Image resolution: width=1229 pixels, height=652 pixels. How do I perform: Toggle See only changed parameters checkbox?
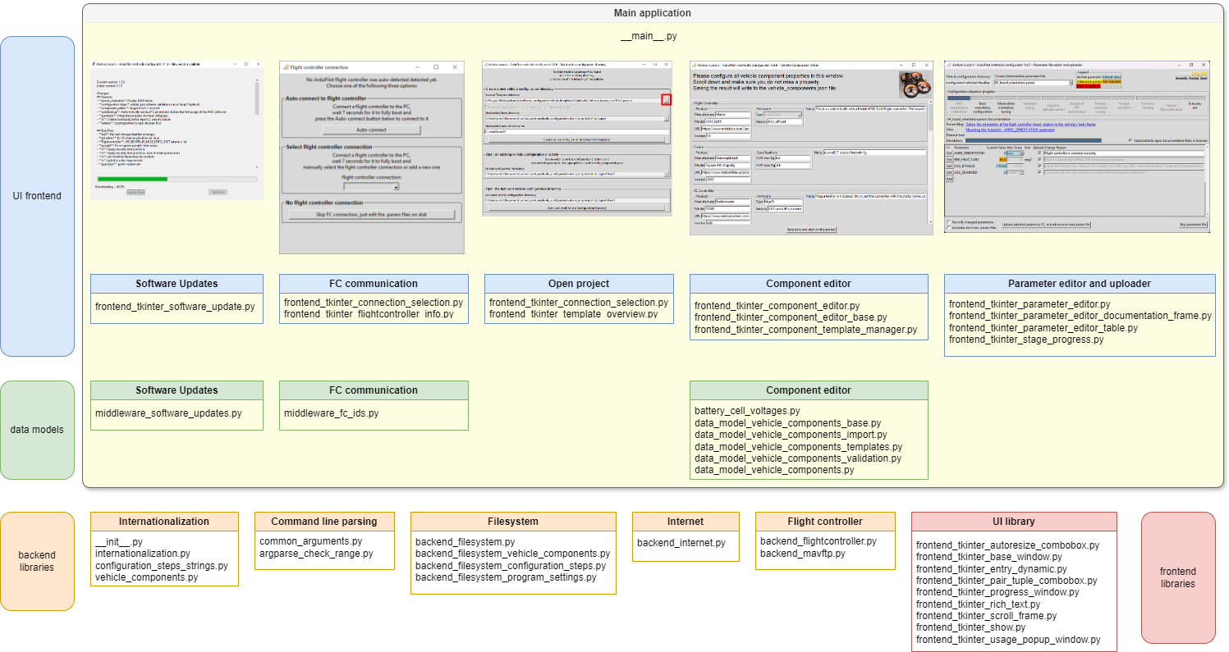(949, 222)
